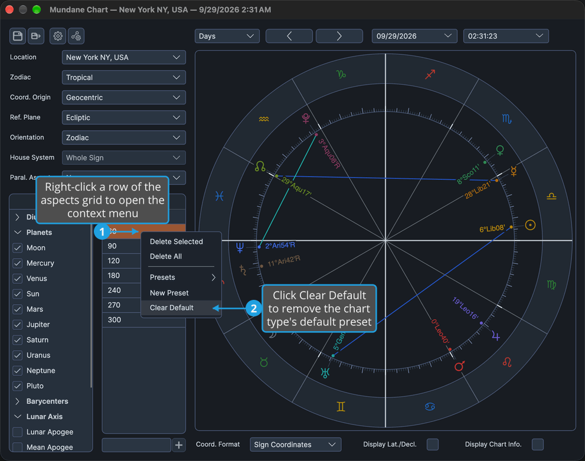Uncheck the Sun checkbox

18,294
